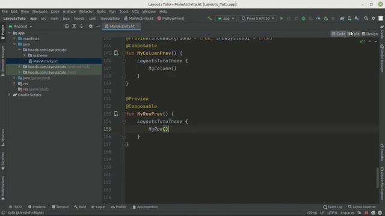
Task: Click the Attach Debugger to process icon
Action: point(325,19)
